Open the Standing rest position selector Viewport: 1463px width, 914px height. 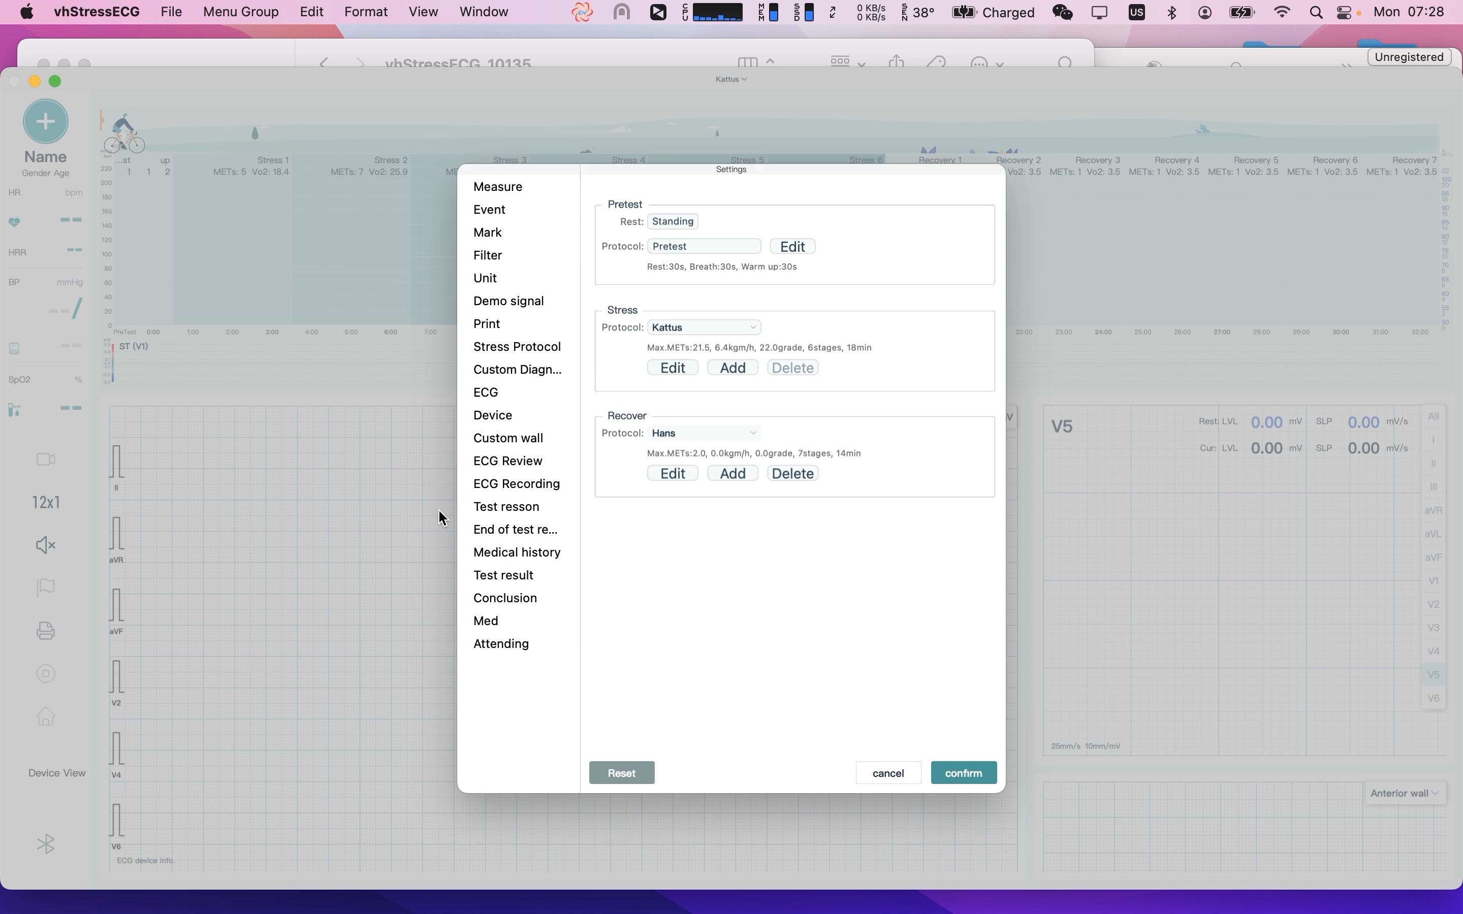pyautogui.click(x=672, y=221)
